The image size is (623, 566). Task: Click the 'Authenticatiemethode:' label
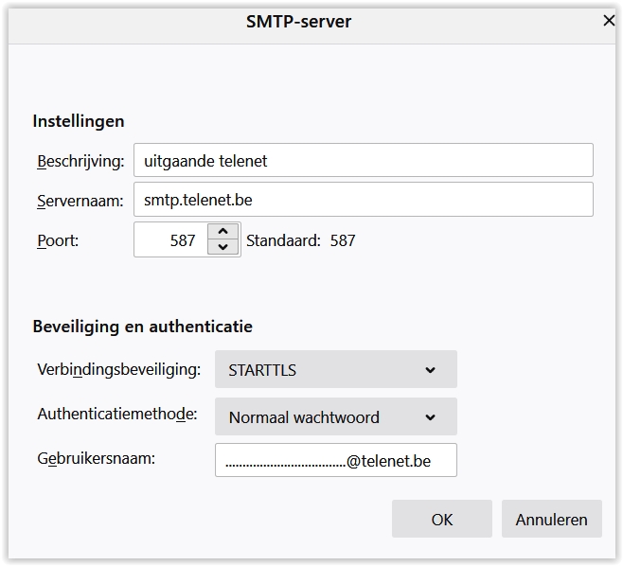tap(117, 415)
